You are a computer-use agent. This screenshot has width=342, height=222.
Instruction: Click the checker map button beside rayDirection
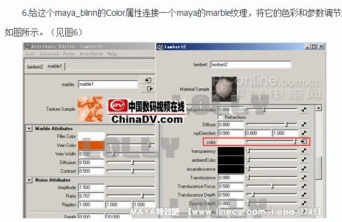304,133
